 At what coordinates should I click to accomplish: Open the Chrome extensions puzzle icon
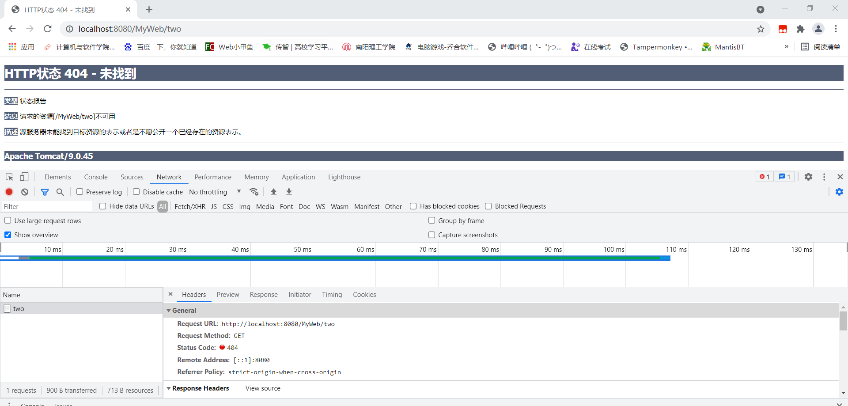[x=800, y=29]
